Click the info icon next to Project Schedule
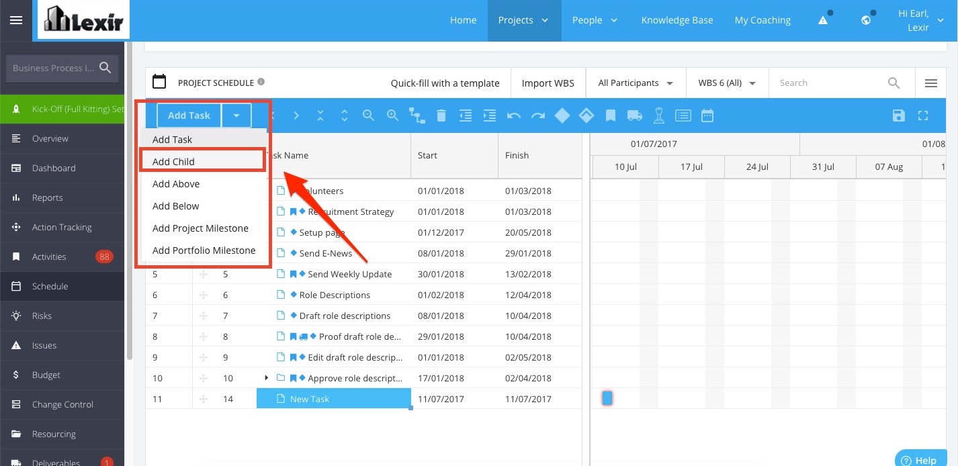The width and height of the screenshot is (958, 466). tap(261, 82)
